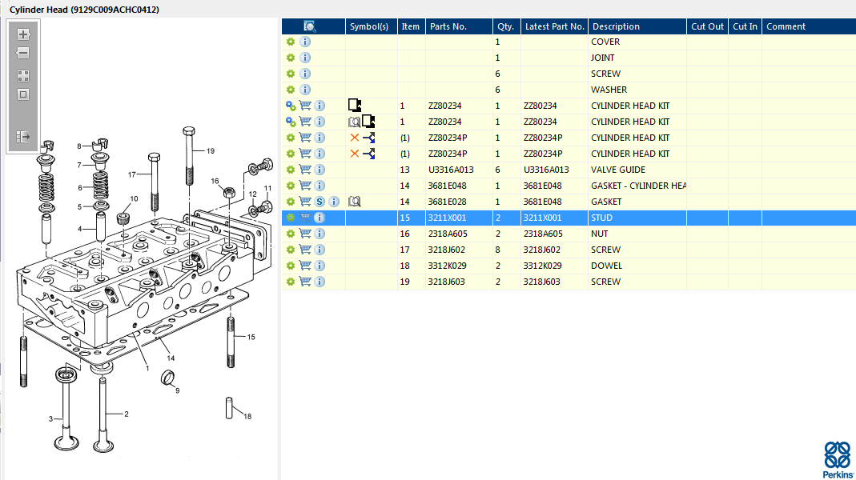Add VALVE GUIDE U3316A013 to cart
This screenshot has width=856, height=480.
(x=305, y=170)
